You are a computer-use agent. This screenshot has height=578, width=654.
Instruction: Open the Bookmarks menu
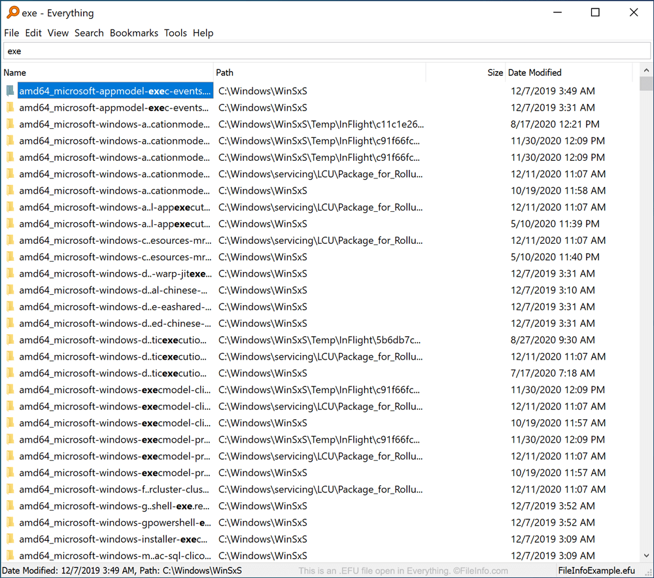click(133, 33)
